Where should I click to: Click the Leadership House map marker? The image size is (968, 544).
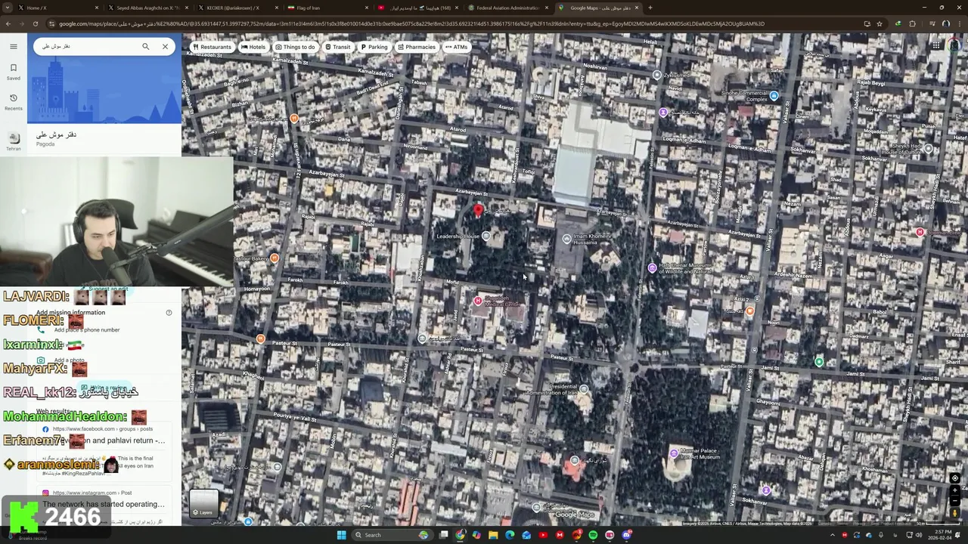pyautogui.click(x=486, y=236)
